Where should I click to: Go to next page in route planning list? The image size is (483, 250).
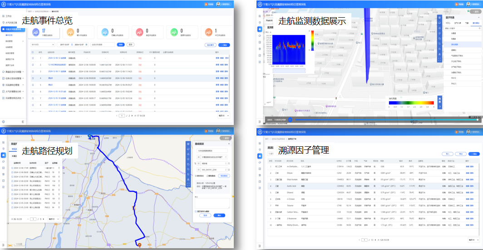tap(43, 219)
